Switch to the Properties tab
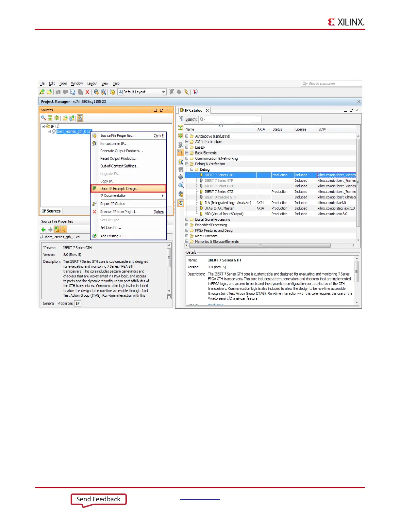This screenshot has height=517, width=400. pos(65,304)
